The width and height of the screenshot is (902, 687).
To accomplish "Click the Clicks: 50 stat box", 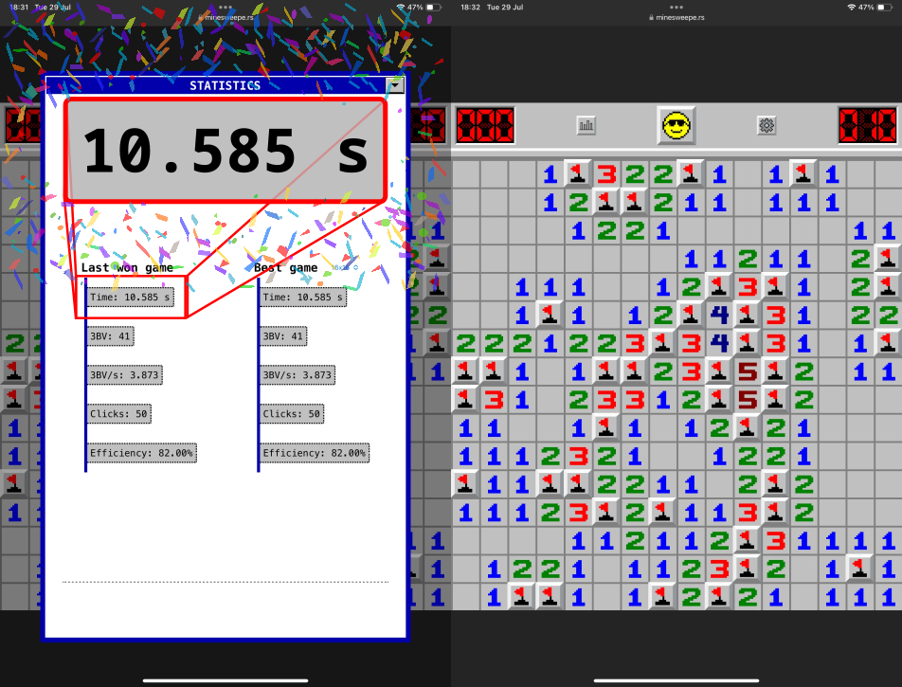I will (x=118, y=413).
